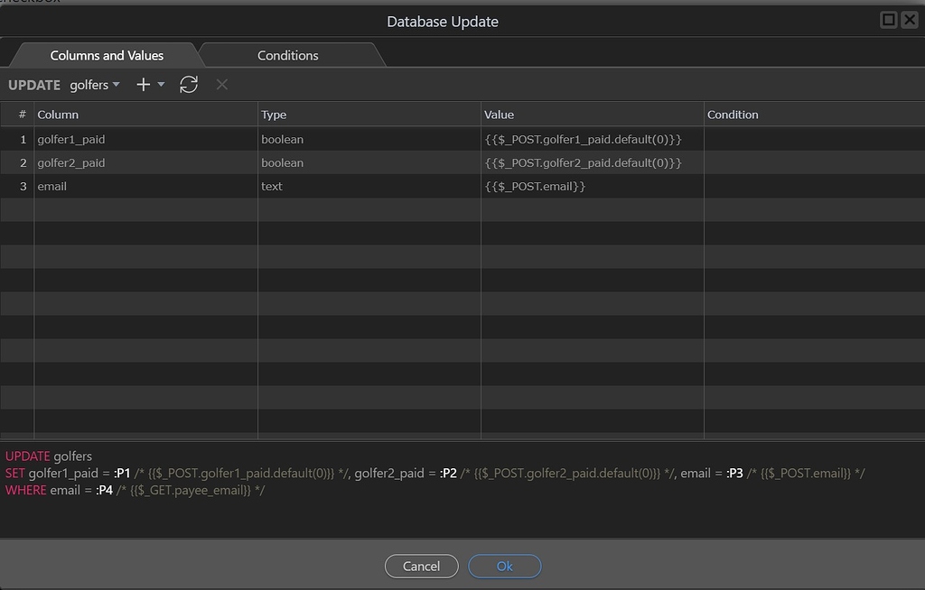Viewport: 925px width, 590px height.
Task: Select the golfer1_paid column cell
Action: tap(145, 139)
